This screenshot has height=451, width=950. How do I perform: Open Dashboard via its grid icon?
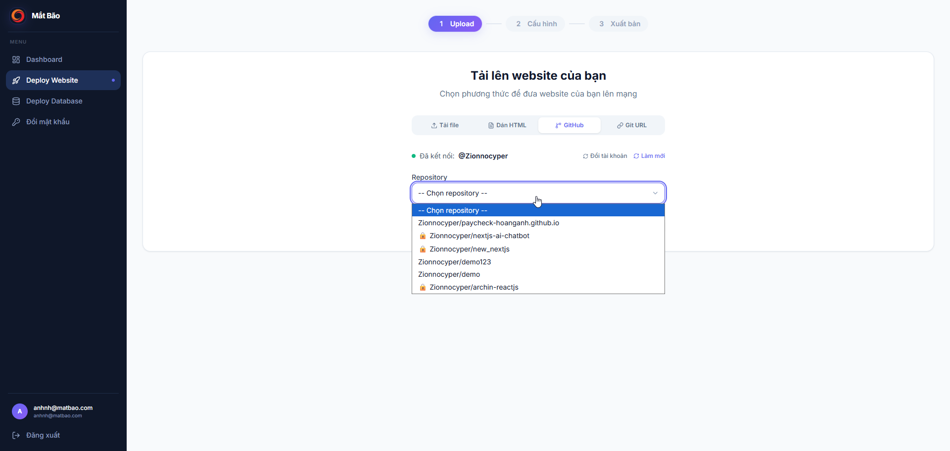pos(16,59)
